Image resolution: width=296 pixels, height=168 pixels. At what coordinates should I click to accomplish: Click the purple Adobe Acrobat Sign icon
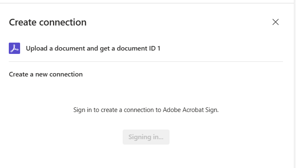click(14, 48)
